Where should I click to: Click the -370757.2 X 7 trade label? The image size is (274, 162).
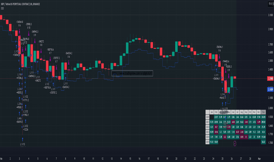[x=56, y=60]
